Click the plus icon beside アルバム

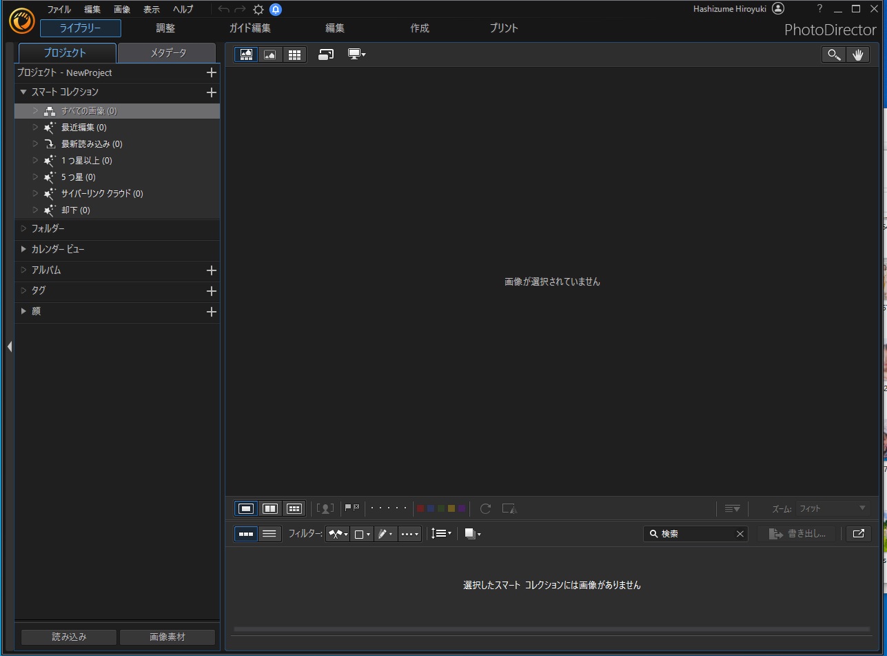click(x=212, y=270)
